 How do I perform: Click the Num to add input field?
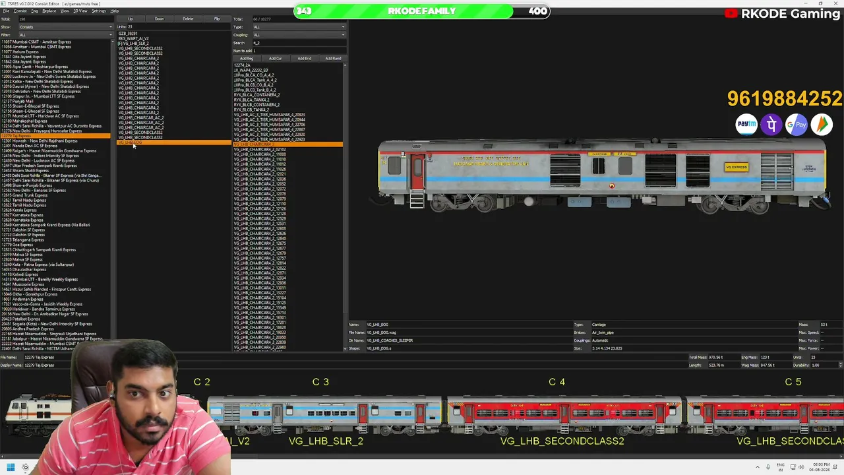tap(299, 51)
